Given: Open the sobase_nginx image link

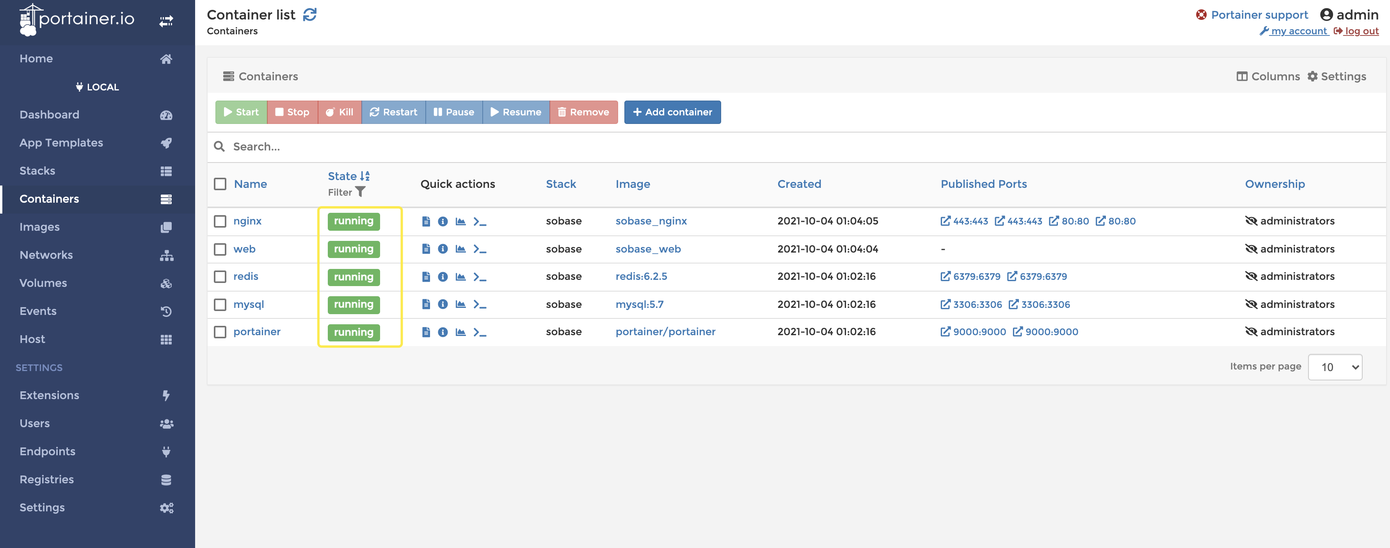Looking at the screenshot, I should [651, 221].
